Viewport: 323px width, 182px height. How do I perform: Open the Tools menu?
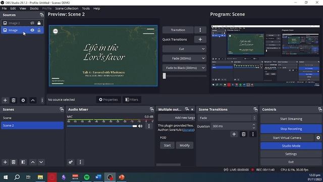click(86, 9)
